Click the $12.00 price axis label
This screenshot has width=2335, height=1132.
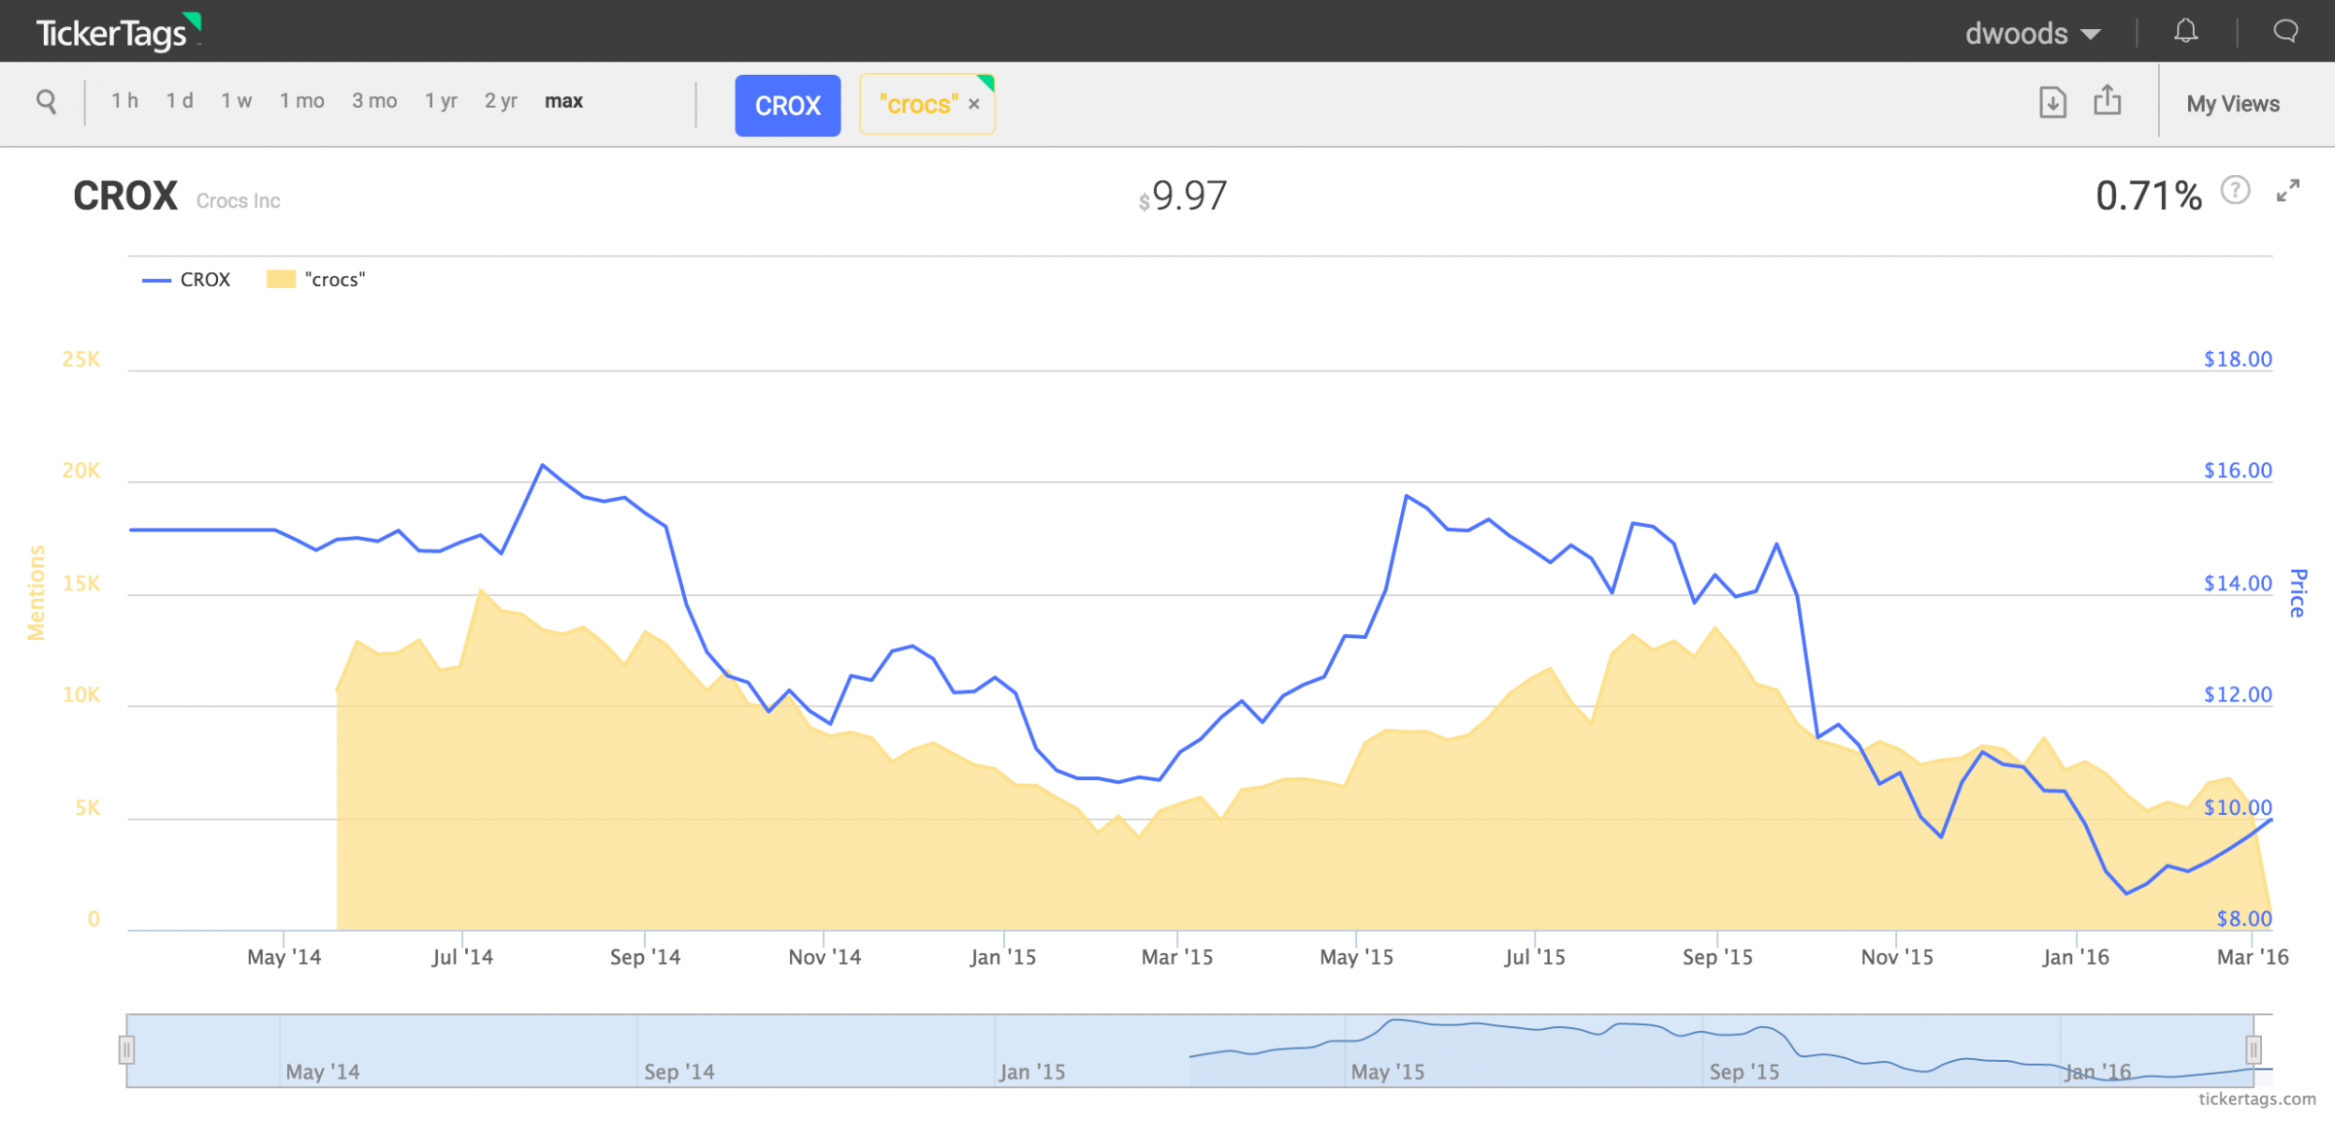click(2238, 695)
